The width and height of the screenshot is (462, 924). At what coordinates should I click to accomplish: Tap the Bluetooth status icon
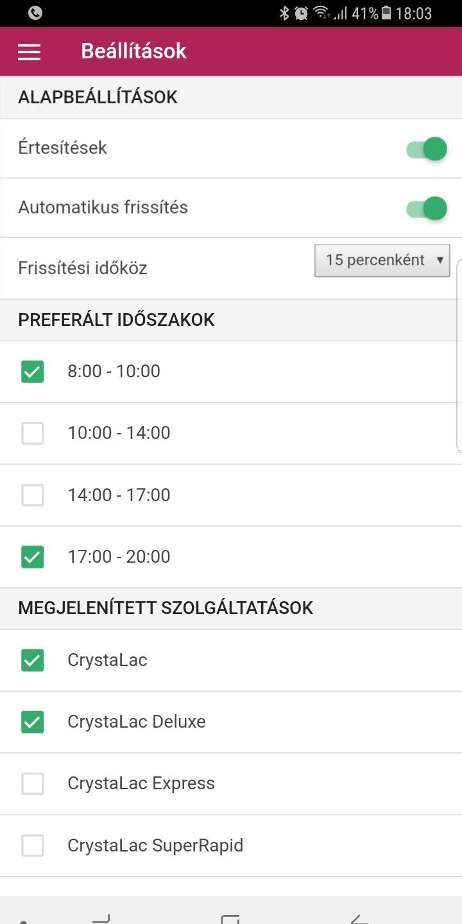[x=284, y=13]
